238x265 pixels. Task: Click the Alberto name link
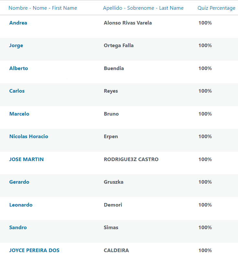point(18,68)
